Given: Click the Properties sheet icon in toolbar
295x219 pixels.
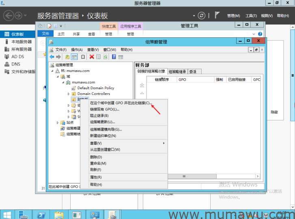Looking at the screenshot, I should pyautogui.click(x=98, y=57).
